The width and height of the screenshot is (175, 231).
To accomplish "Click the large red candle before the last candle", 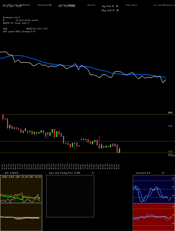I will point(117,149).
